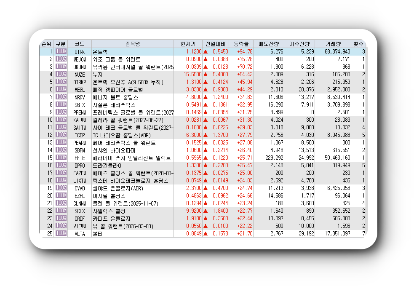
Task: Click the 100% badge in PEARW row
Action: (61, 142)
